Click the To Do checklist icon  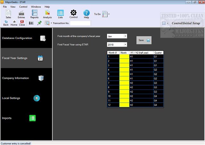[105, 14]
